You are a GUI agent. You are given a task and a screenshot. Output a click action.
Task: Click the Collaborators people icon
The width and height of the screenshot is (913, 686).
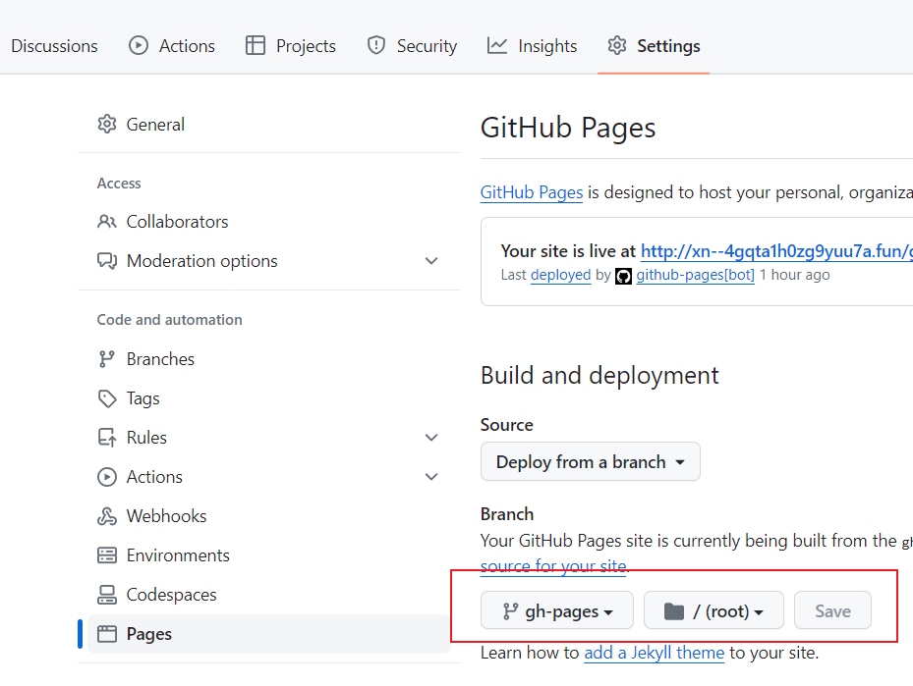click(x=106, y=222)
